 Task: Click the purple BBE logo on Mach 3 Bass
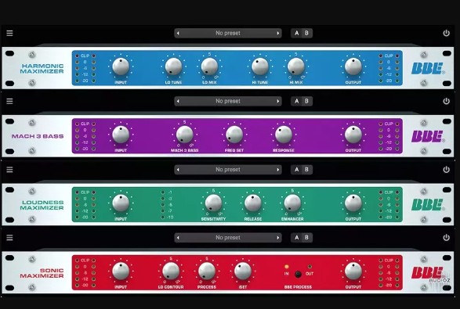coord(427,136)
